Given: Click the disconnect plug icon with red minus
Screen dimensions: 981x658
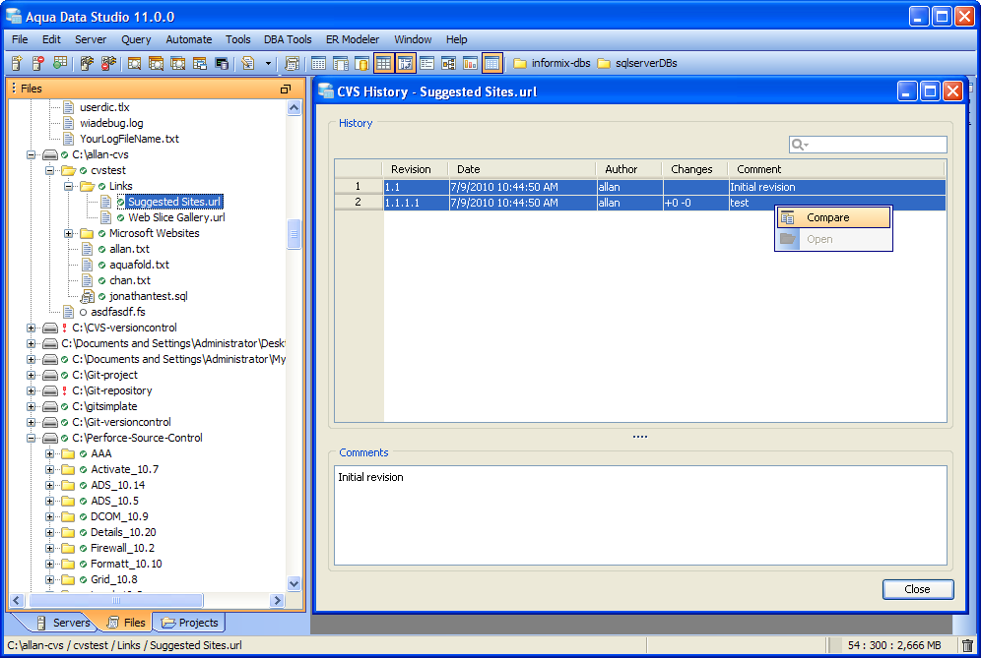Looking at the screenshot, I should (x=109, y=63).
